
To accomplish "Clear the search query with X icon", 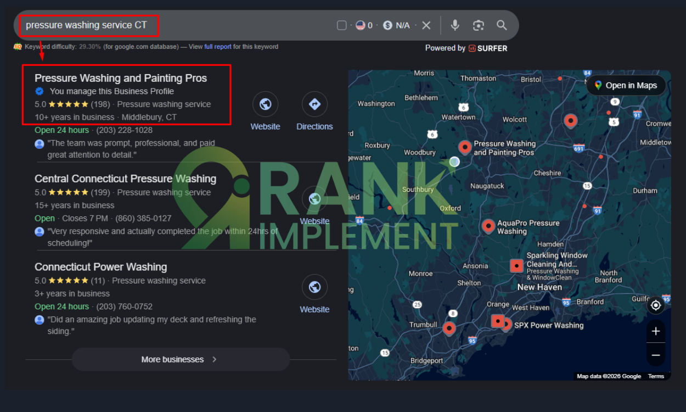I will click(426, 25).
